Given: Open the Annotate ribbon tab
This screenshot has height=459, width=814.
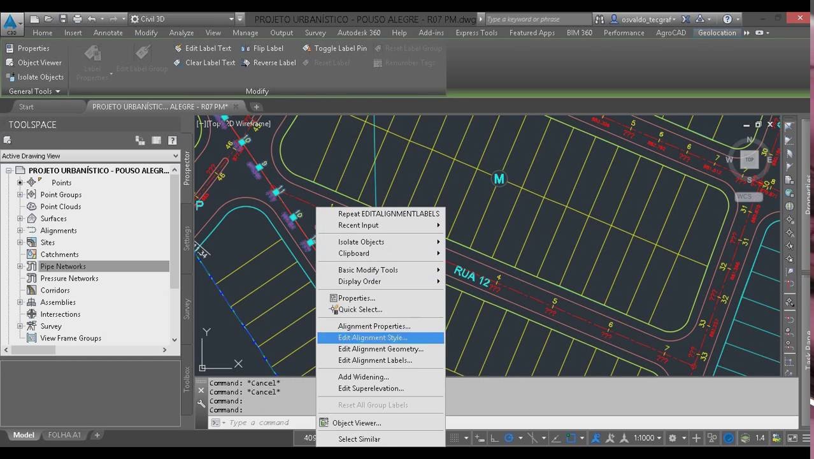Looking at the screenshot, I should [x=108, y=33].
